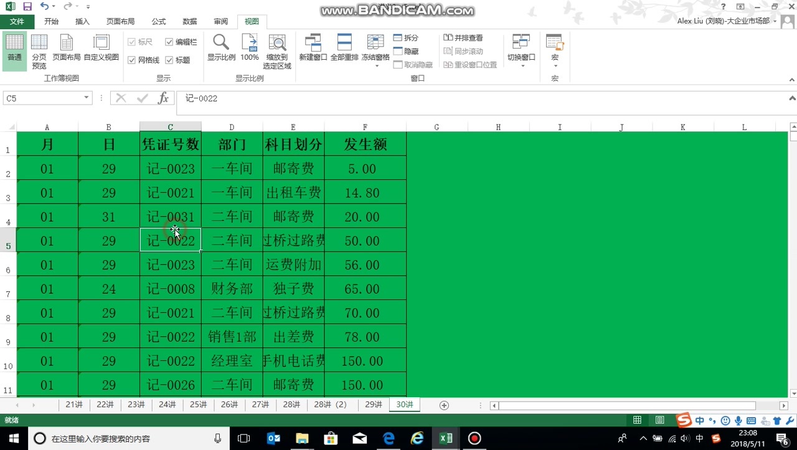Open the File (文件) tab
The height and width of the screenshot is (450, 797).
coord(17,21)
